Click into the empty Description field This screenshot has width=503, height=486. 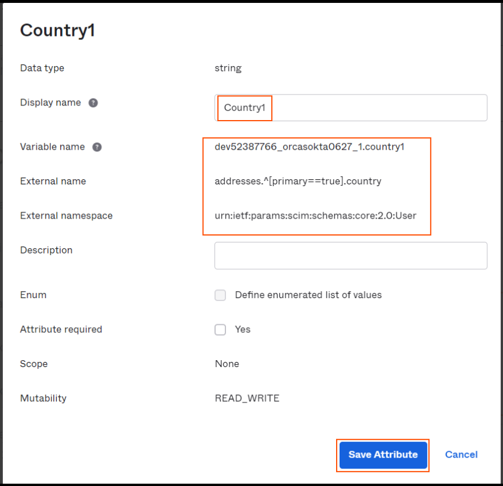tap(351, 256)
